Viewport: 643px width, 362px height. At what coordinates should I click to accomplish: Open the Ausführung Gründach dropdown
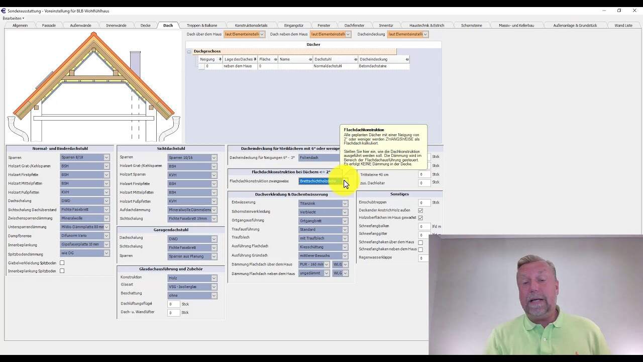[x=324, y=255]
